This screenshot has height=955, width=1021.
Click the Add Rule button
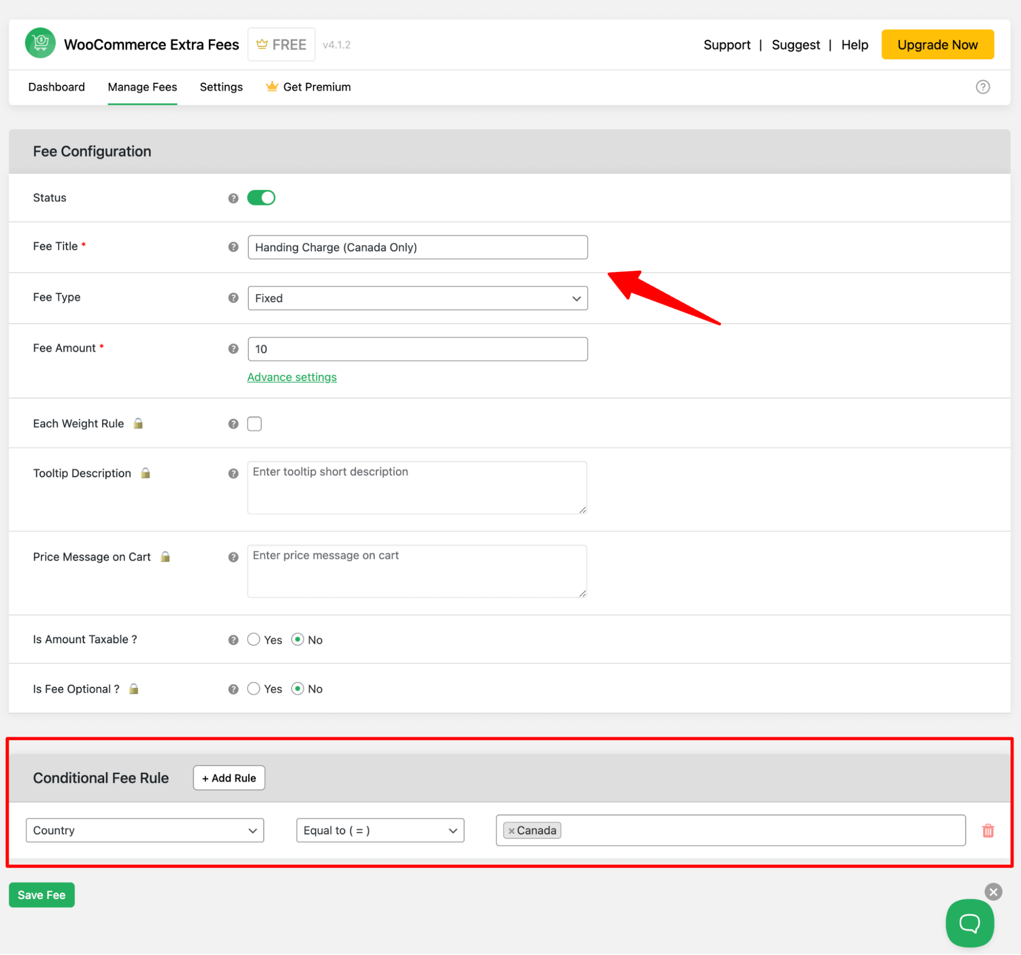[228, 778]
